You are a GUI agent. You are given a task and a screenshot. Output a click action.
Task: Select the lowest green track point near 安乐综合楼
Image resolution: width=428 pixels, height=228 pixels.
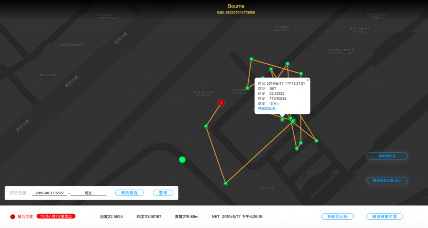pos(226,183)
